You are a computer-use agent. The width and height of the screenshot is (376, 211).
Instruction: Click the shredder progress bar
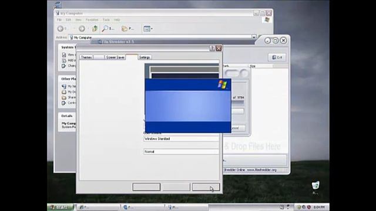(237, 103)
